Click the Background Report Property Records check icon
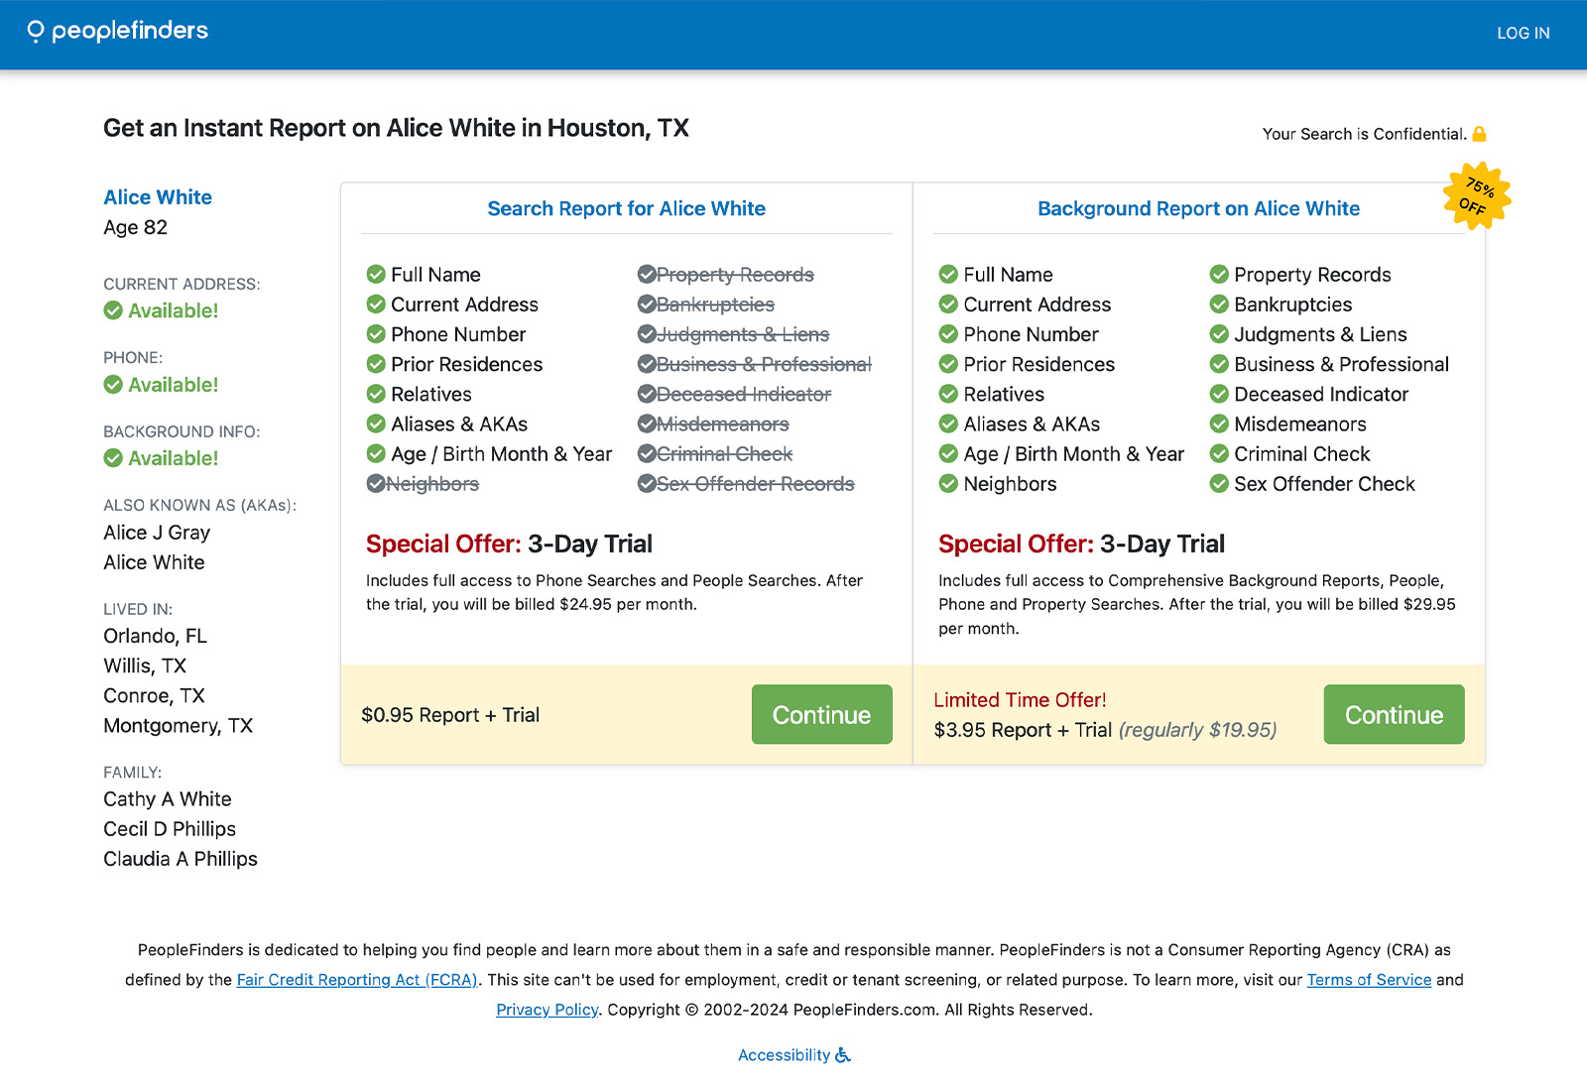Screen dimensions: 1587x1091 1219,274
